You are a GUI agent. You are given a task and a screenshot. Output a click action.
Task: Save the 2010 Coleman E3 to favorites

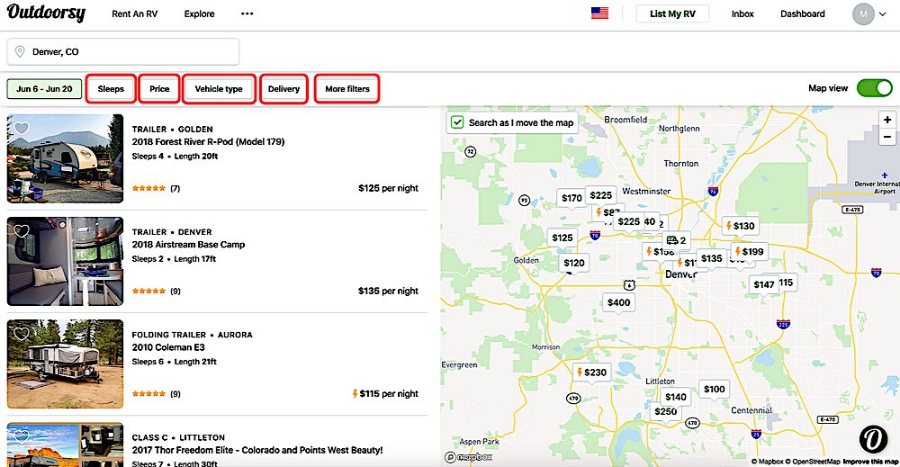(x=22, y=334)
